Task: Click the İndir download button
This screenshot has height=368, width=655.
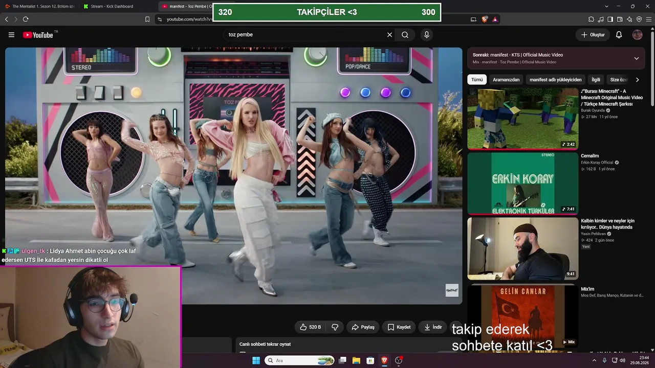Action: coord(433,327)
